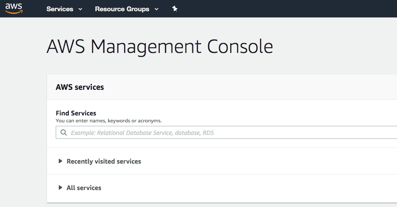Screen dimensions: 397x207
Task: Click the Recently visited services label
Action: coord(104,161)
